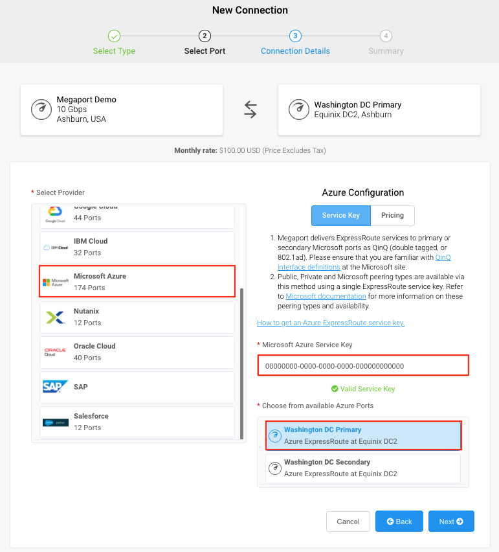Open the Service Key tab
This screenshot has width=499, height=552.
pos(340,216)
